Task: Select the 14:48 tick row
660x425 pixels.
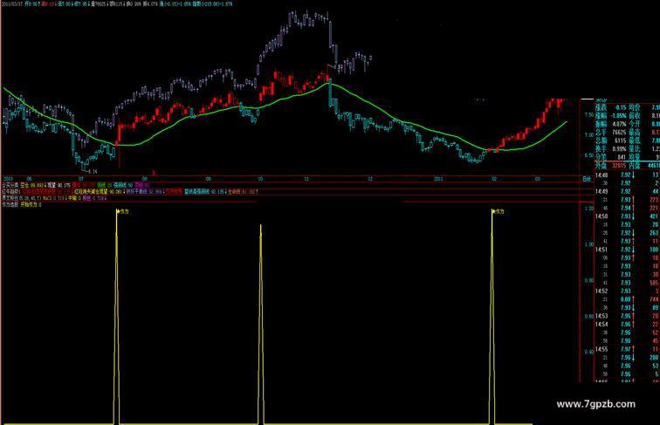Action: coord(627,175)
